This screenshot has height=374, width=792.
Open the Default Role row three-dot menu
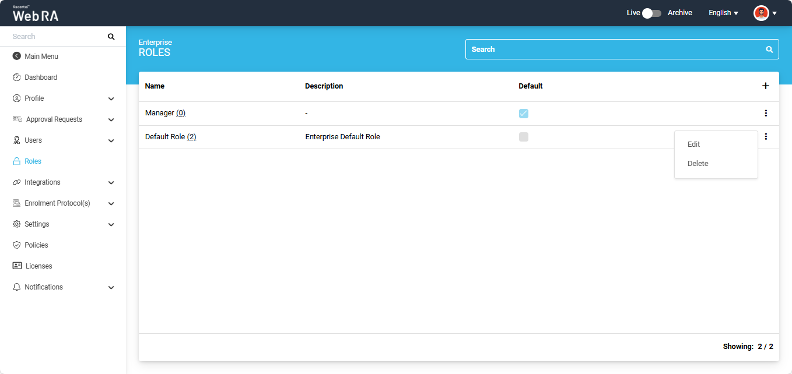pyautogui.click(x=766, y=137)
